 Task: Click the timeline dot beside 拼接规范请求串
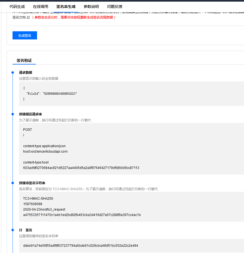click(12, 114)
